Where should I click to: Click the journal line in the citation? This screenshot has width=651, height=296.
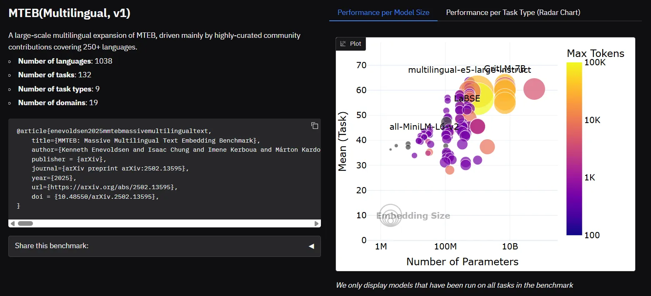pyautogui.click(x=110, y=168)
